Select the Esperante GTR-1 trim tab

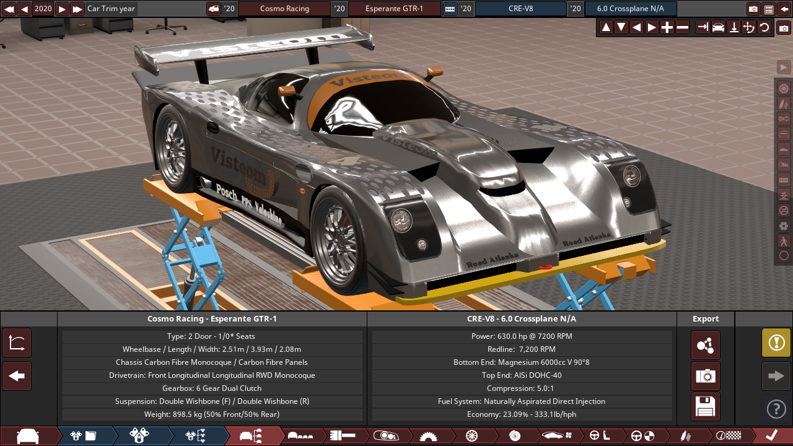click(x=394, y=9)
